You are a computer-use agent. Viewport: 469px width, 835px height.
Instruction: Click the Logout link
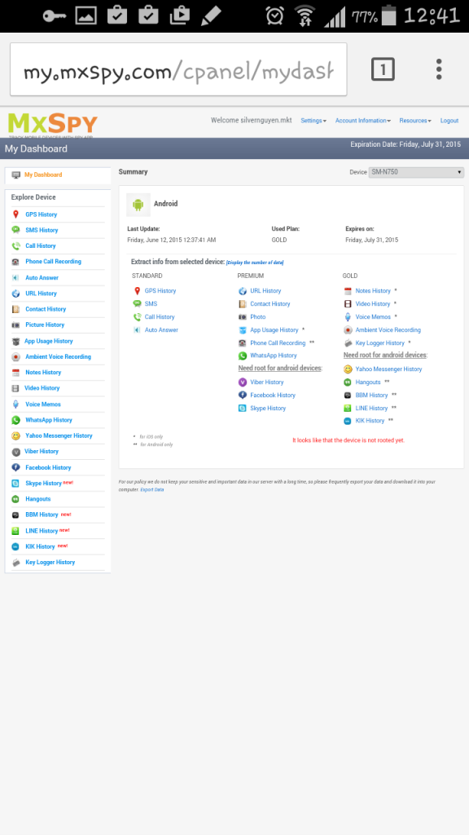[x=449, y=121]
